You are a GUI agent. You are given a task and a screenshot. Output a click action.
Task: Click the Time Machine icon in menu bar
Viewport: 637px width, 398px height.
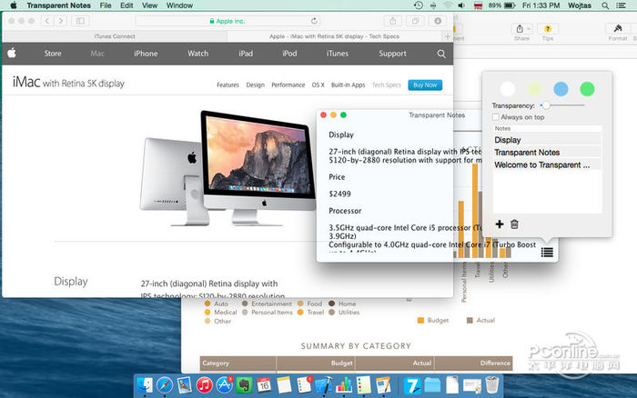[x=418, y=5]
